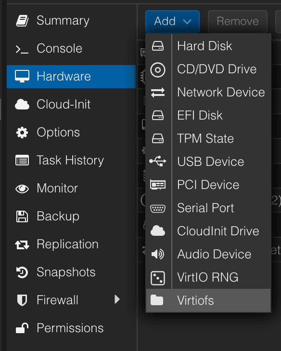Click the USB Device trident icon
The height and width of the screenshot is (351, 281).
click(158, 161)
